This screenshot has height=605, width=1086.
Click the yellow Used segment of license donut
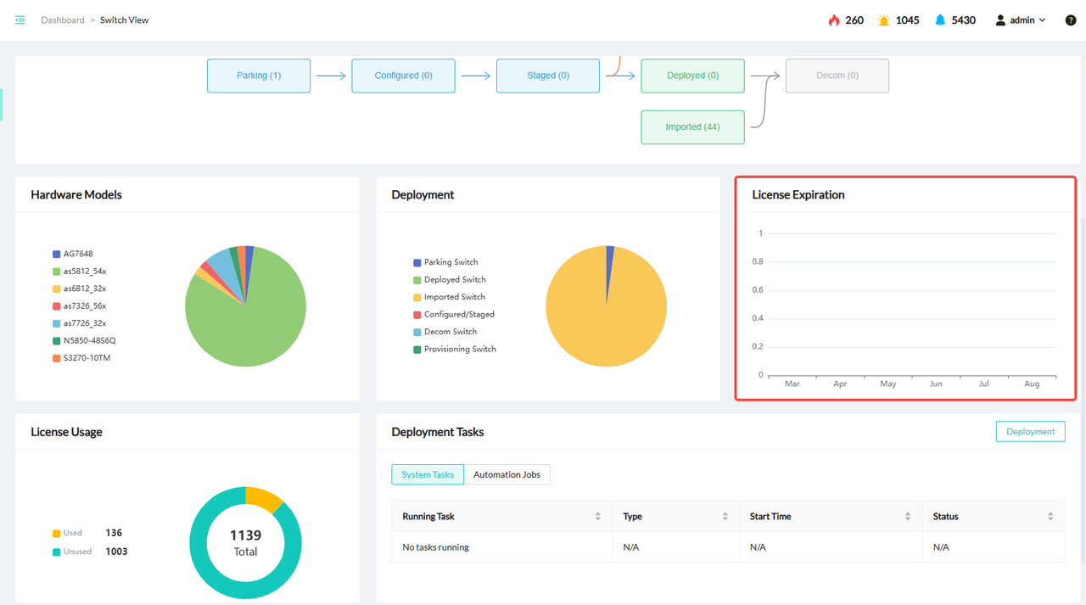pos(265,497)
